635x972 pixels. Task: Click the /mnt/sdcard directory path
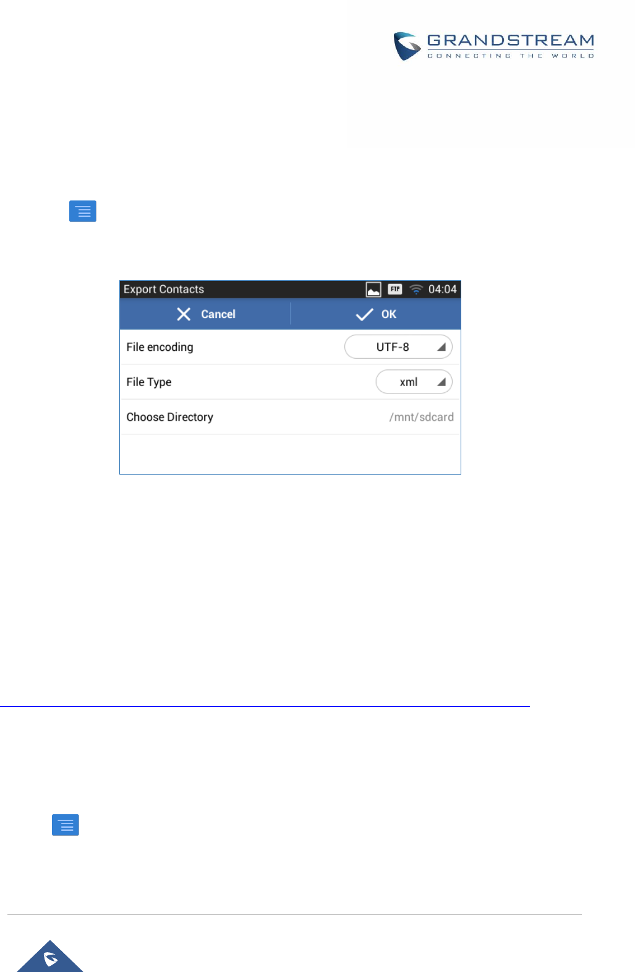click(421, 417)
